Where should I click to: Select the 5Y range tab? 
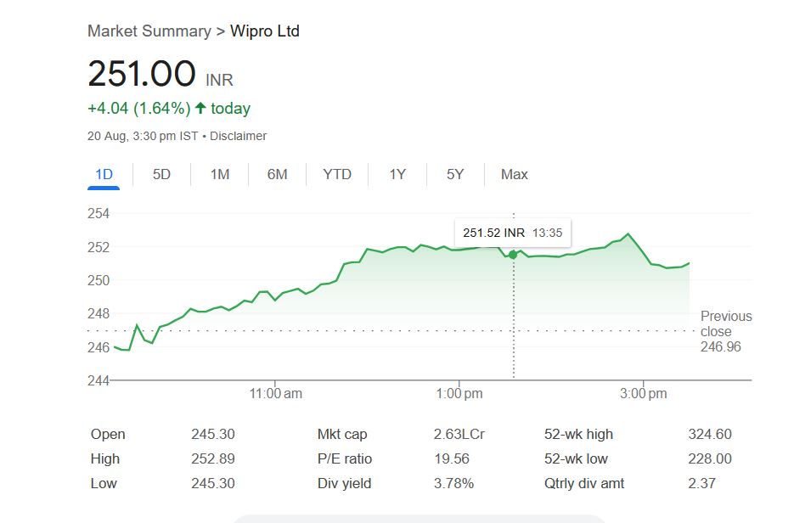click(x=455, y=175)
